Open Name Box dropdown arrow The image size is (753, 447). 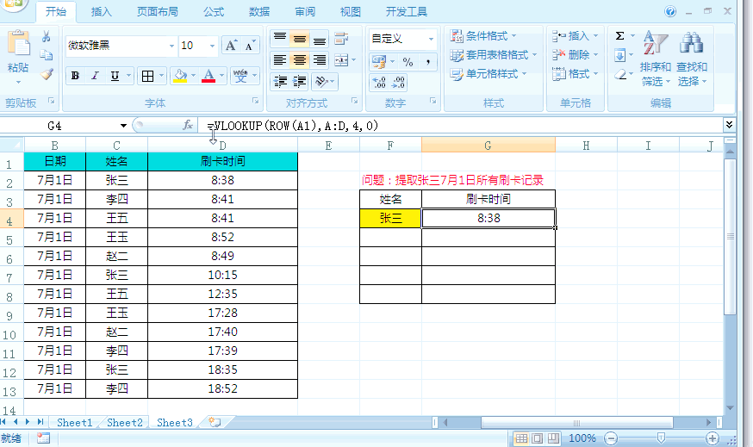pyautogui.click(x=123, y=125)
